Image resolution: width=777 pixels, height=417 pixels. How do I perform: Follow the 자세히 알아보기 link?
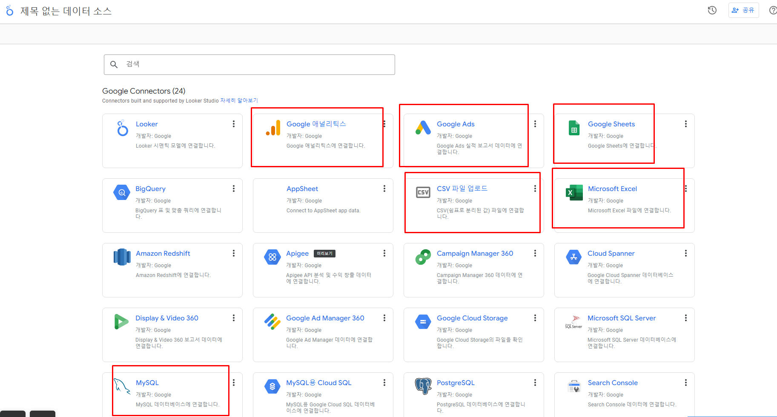point(239,100)
